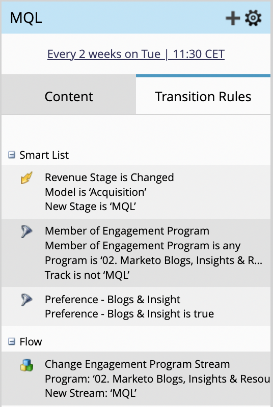Image resolution: width=273 pixels, height=407 pixels.
Task: Click the Track is not 'MQL' condition text
Action: click(87, 275)
